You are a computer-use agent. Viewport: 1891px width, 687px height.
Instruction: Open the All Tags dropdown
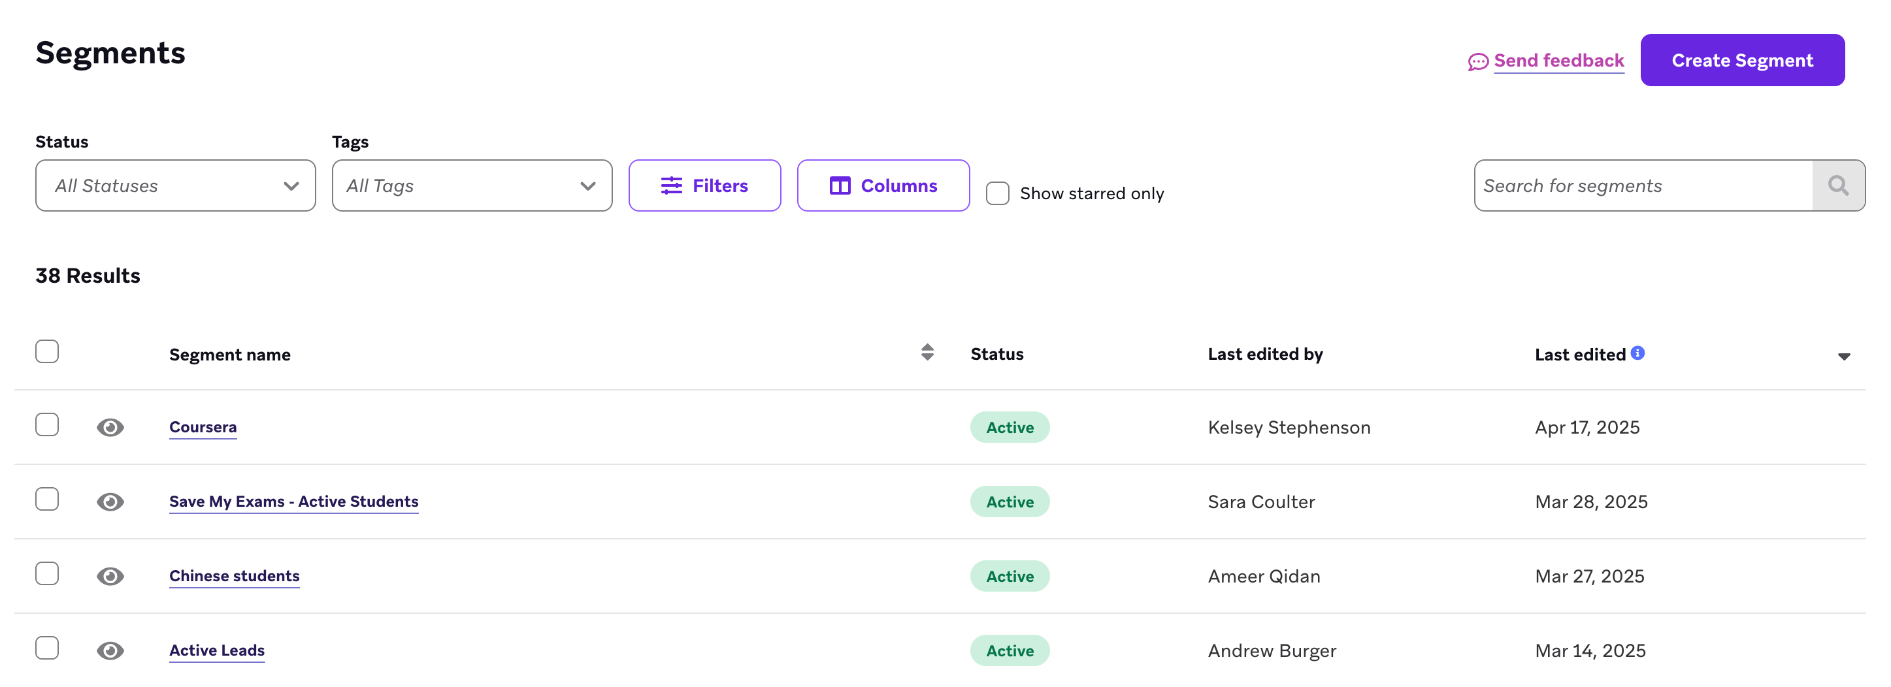click(x=471, y=185)
